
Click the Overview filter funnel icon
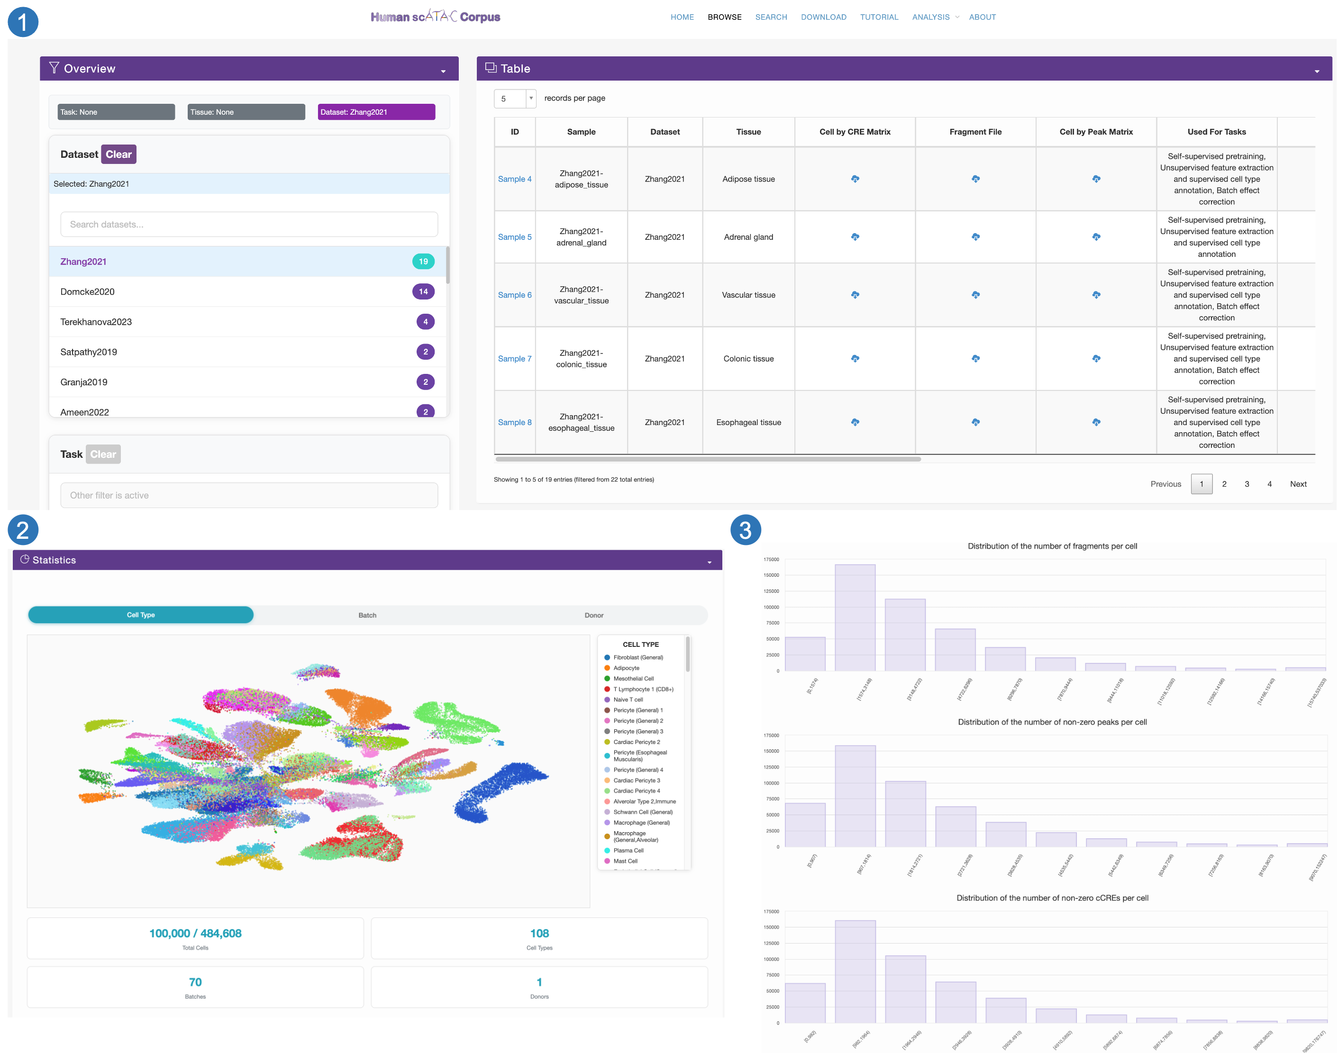pyautogui.click(x=54, y=68)
